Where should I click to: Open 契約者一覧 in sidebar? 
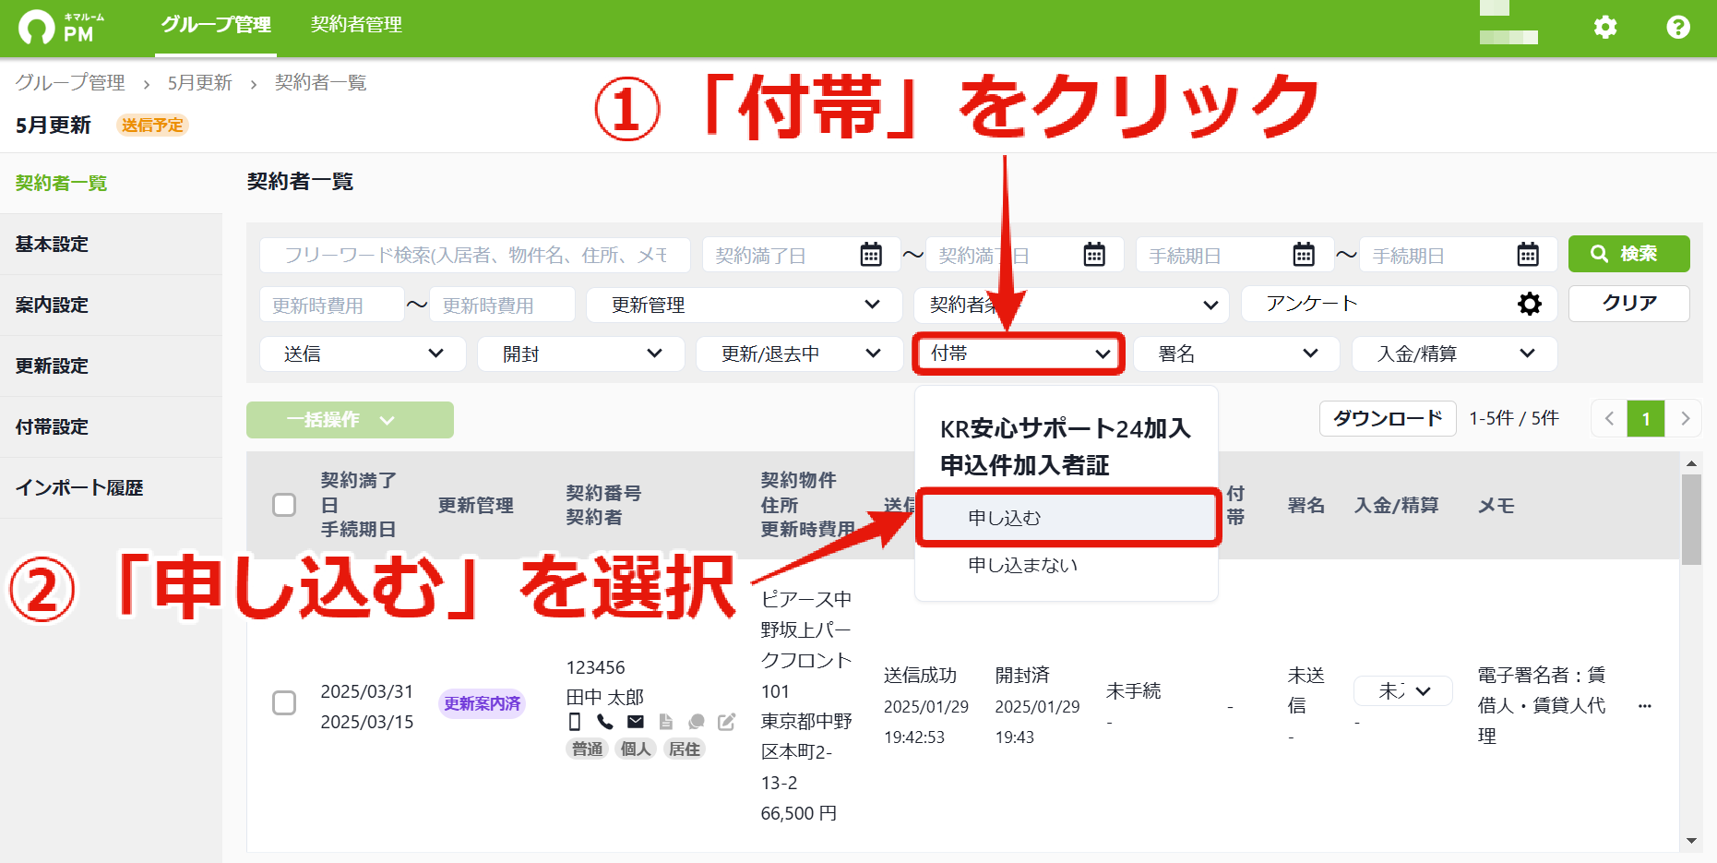click(x=111, y=184)
